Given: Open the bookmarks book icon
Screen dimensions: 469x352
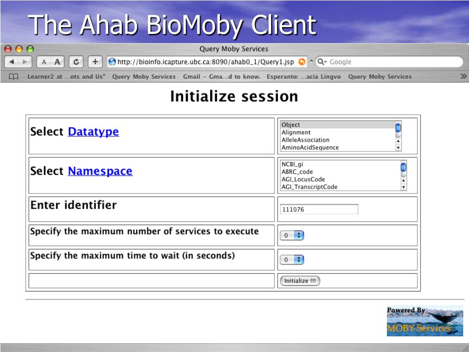Looking at the screenshot, I should click(x=13, y=77).
